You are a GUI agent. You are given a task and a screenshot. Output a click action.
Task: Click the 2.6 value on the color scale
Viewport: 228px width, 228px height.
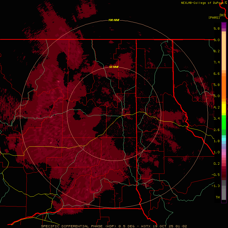pos(217,130)
